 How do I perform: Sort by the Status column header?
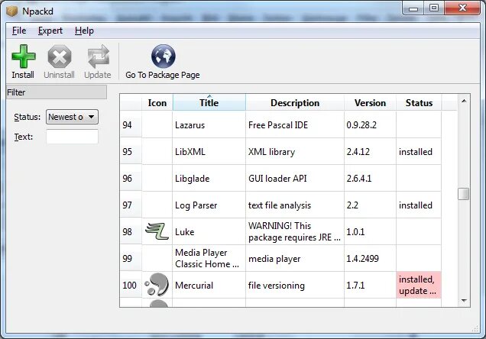pyautogui.click(x=419, y=102)
